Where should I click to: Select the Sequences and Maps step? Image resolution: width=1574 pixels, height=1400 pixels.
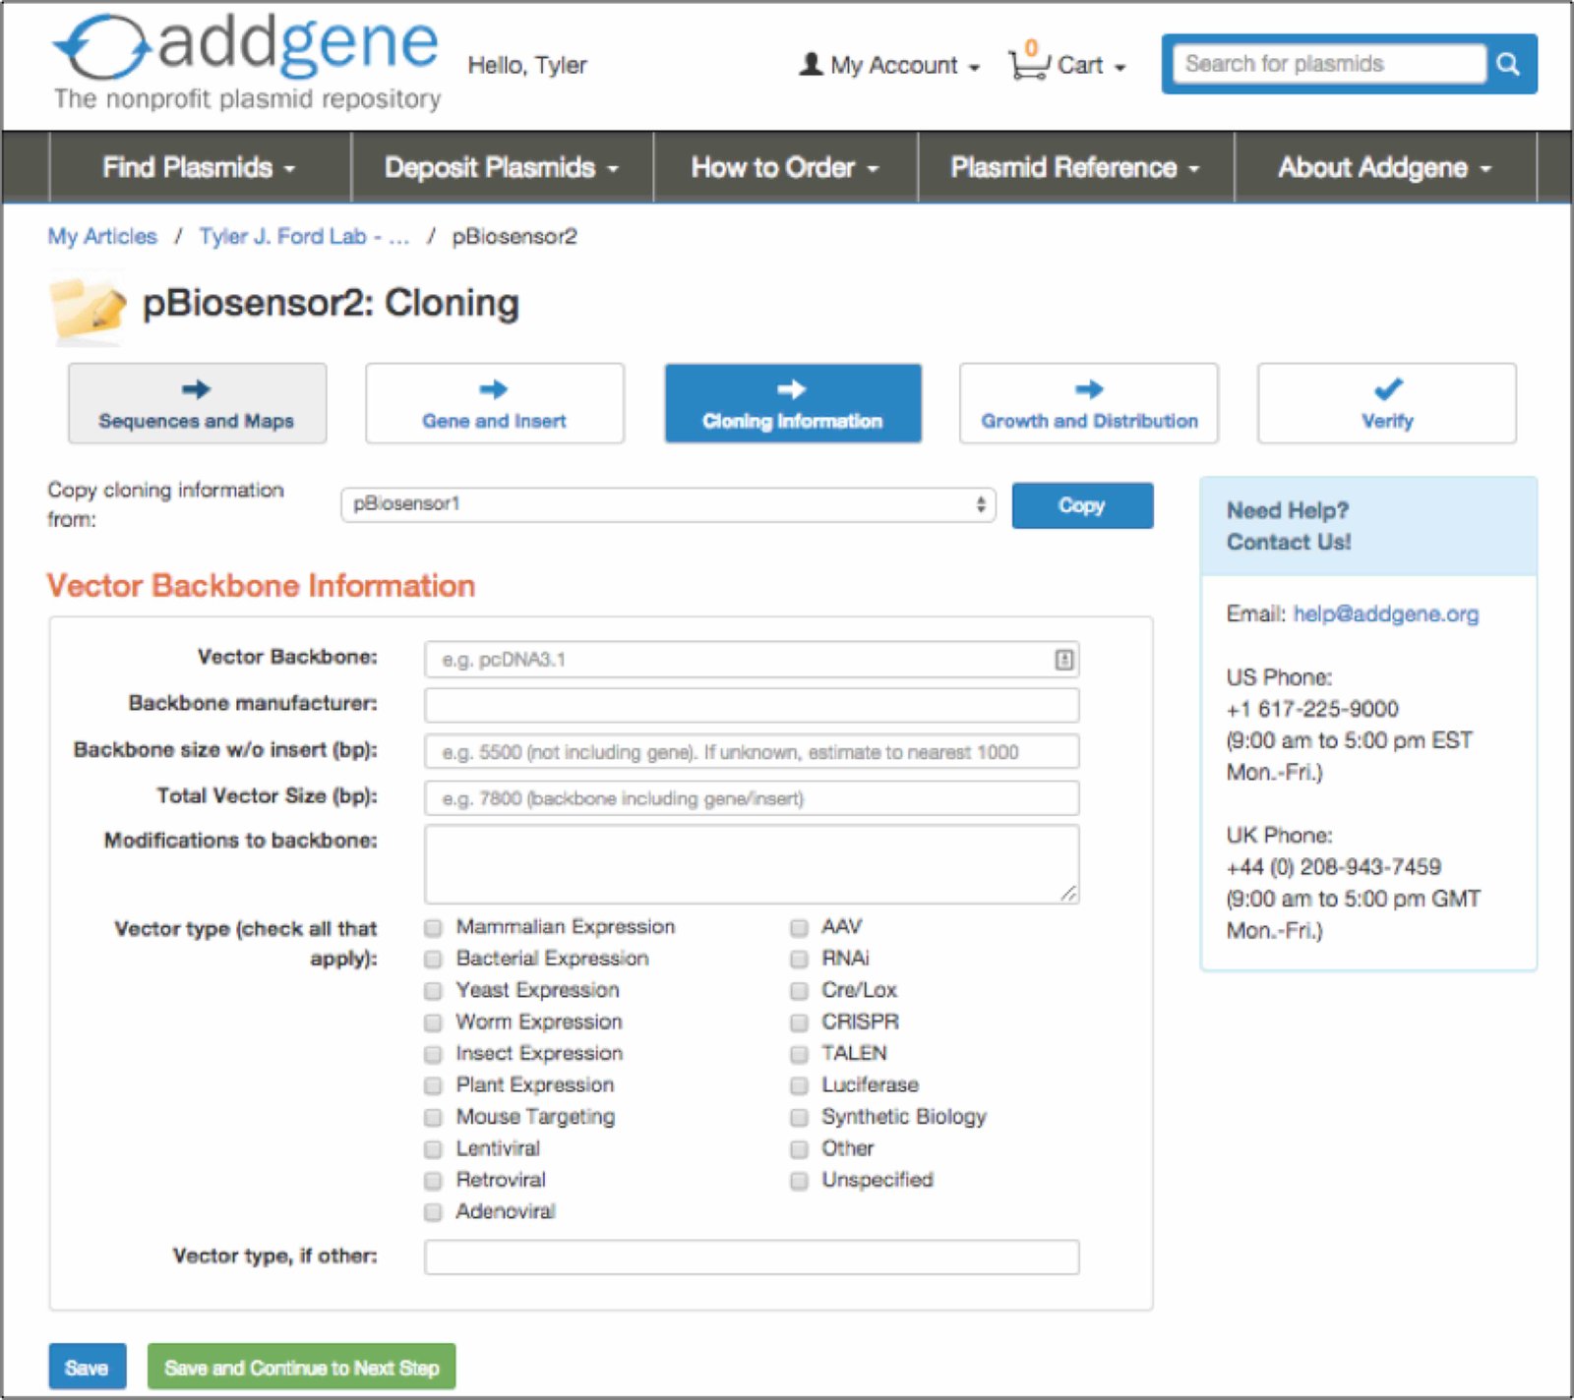tap(196, 403)
